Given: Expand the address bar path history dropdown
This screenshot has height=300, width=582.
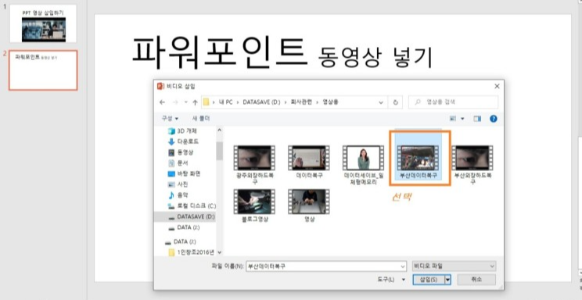Looking at the screenshot, I should pos(381,102).
